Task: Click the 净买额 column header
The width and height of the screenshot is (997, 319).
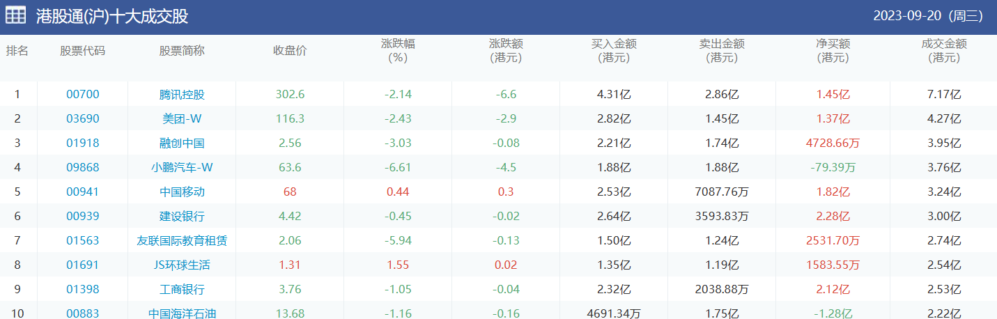Action: [x=833, y=50]
